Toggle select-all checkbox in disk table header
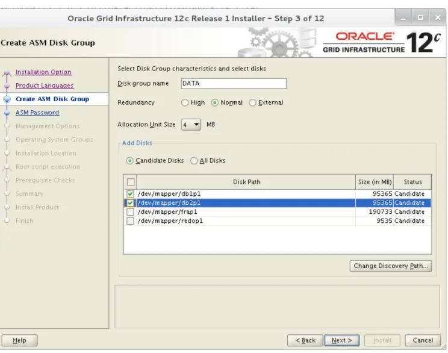The width and height of the screenshot is (448, 353). click(131, 182)
